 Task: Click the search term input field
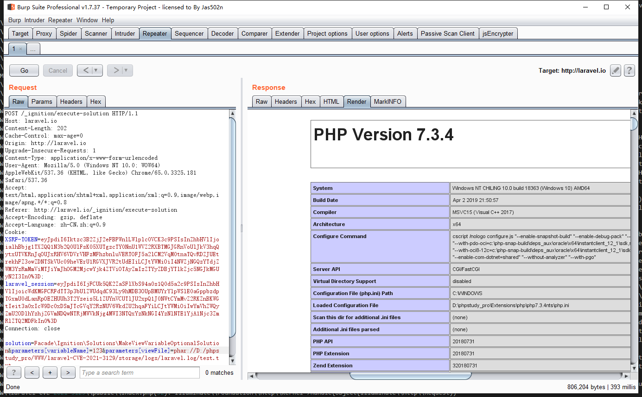(140, 372)
